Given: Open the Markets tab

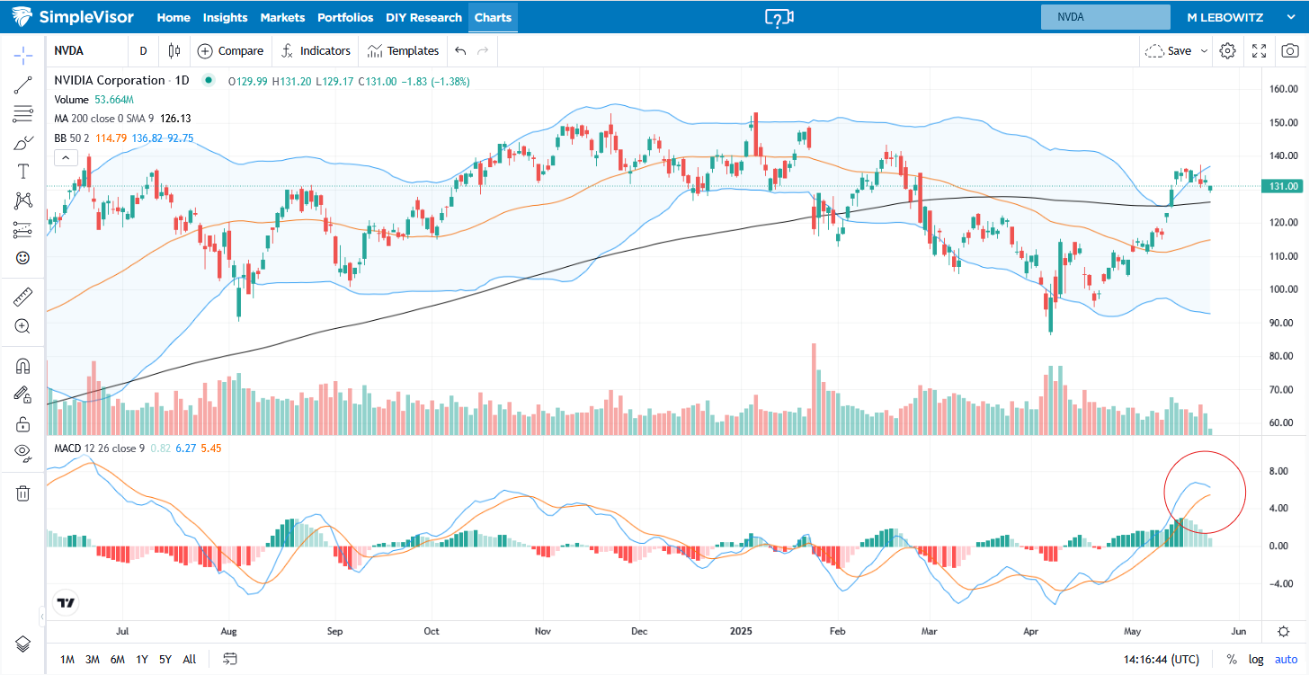Looking at the screenshot, I should (282, 17).
